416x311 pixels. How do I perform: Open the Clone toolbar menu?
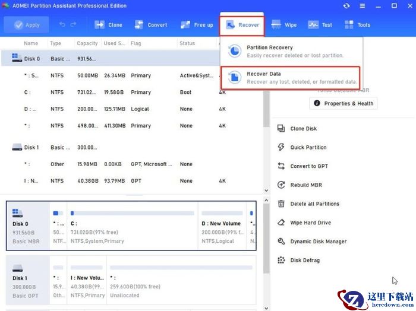tap(108, 25)
